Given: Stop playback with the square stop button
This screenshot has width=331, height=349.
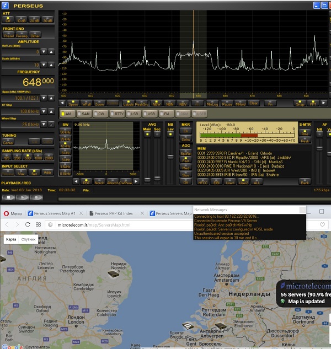Looking at the screenshot, I should tap(8, 197).
